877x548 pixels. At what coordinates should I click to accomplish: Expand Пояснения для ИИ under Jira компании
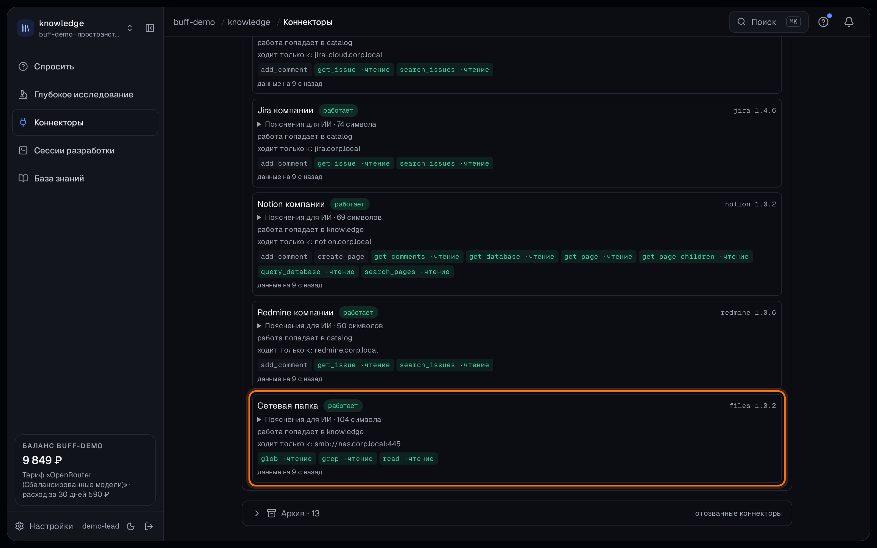point(317,124)
